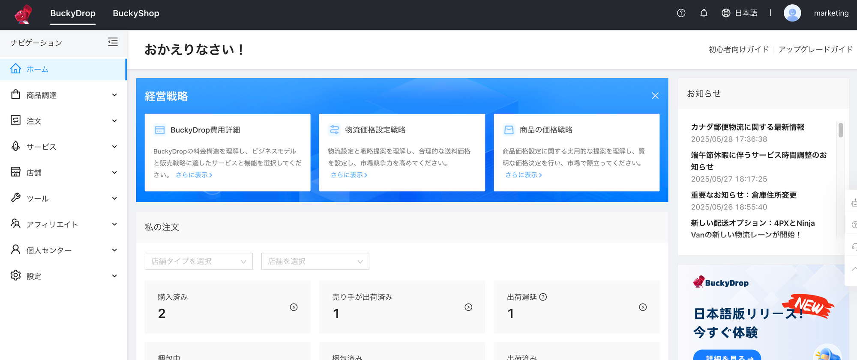Screen dimensions: 857x360
Task: Select ホーム in the navigation
Action: click(63, 69)
